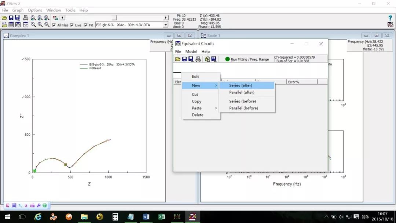Open model file in Equivalent Circuits toolbar
The image size is (396, 223).
pyautogui.click(x=178, y=59)
